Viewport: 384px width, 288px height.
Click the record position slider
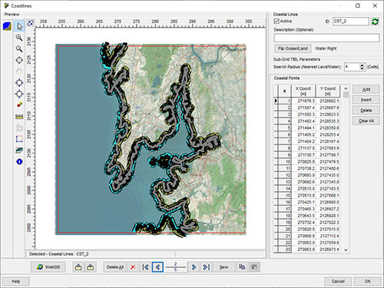click(x=175, y=267)
